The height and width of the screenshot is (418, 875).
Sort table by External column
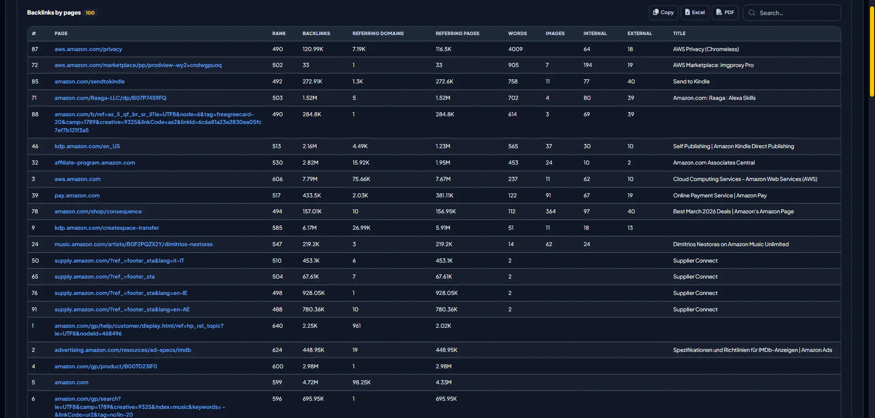pos(640,34)
